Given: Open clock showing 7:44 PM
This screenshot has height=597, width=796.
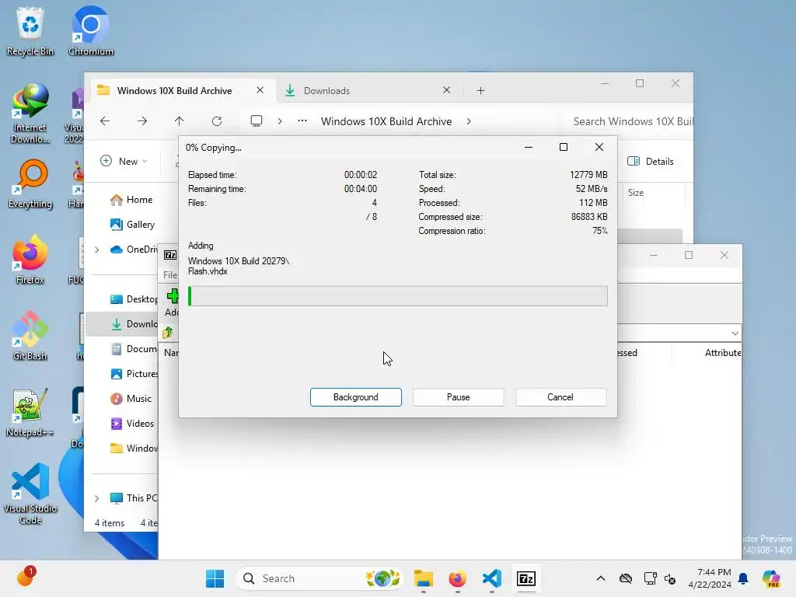Looking at the screenshot, I should [710, 578].
